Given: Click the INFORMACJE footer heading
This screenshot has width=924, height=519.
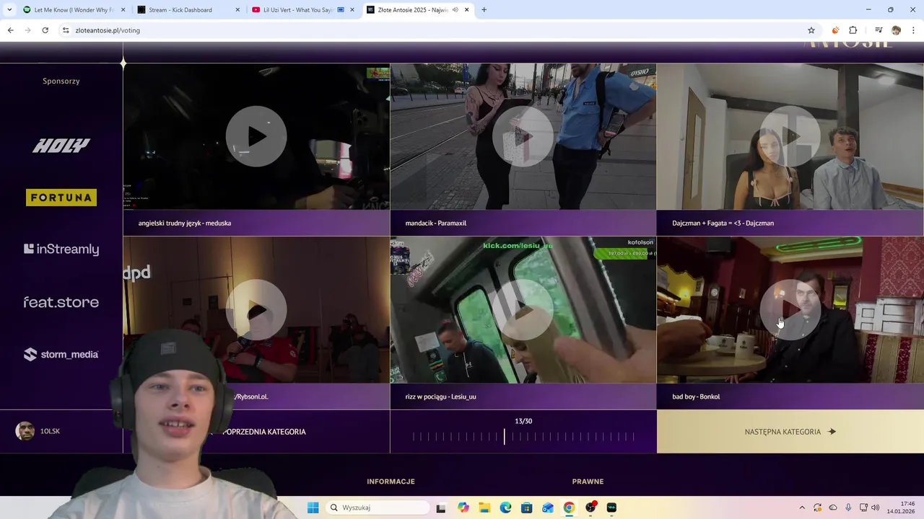Looking at the screenshot, I should point(391,482).
